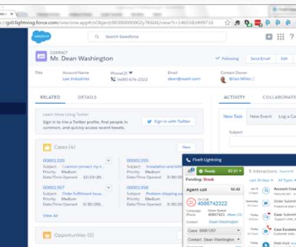Click the contact record icon
The image size is (296, 247).
(x=41, y=56)
